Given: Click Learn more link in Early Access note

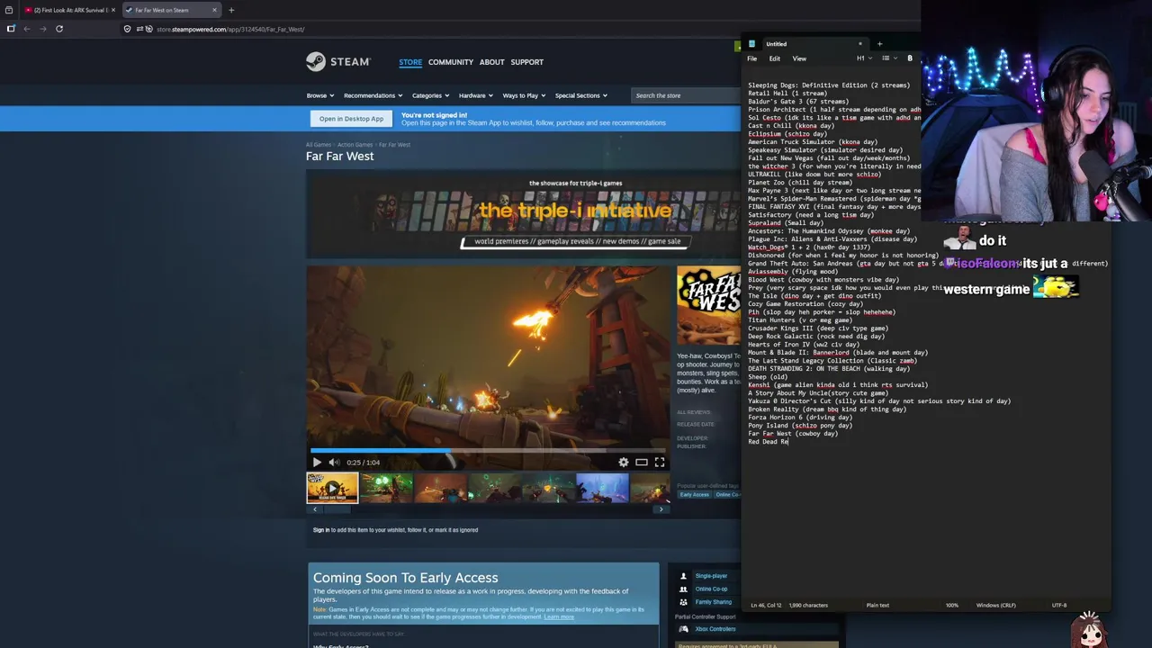Looking at the screenshot, I should (558, 616).
